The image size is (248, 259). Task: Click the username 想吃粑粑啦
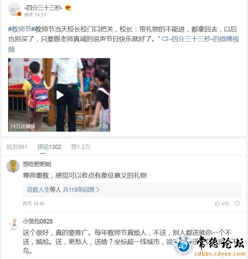pyautogui.click(x=37, y=164)
